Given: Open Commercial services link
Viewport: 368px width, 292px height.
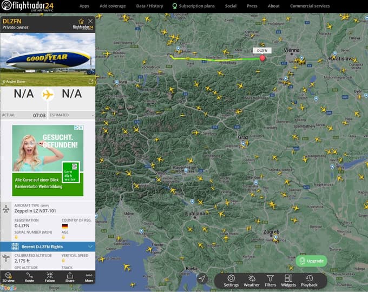Looking at the screenshot, I should coord(310,6).
